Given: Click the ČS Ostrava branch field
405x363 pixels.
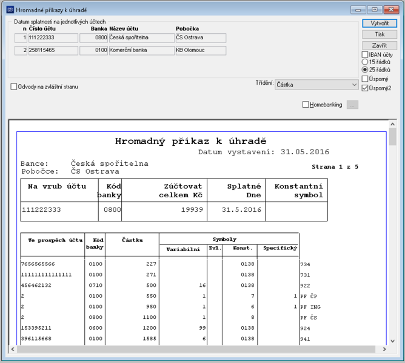Looking at the screenshot, I should (x=201, y=38).
